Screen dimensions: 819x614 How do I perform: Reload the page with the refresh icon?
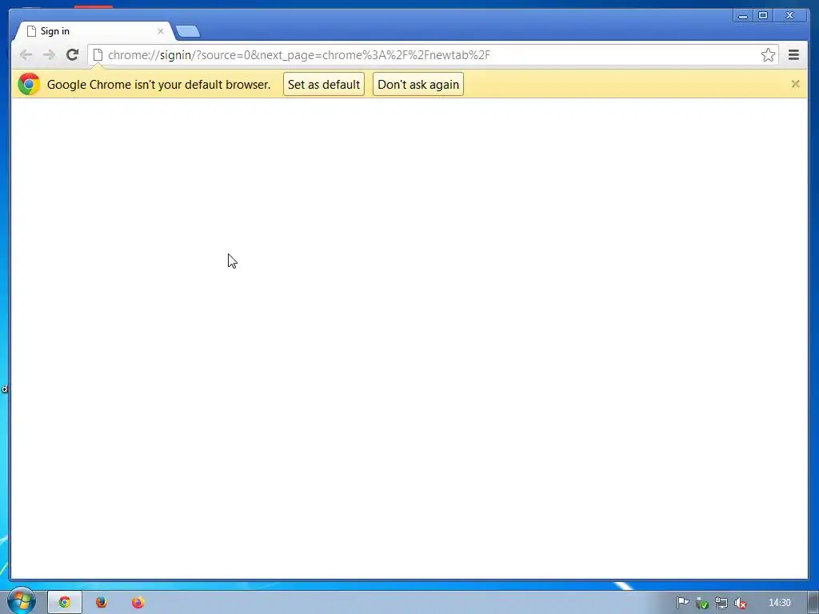[72, 54]
